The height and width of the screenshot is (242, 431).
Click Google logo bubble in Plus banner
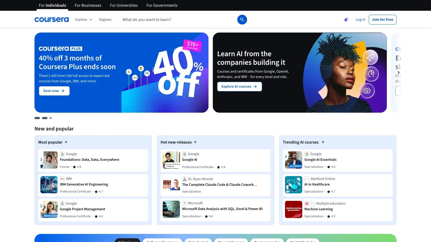click(x=129, y=72)
